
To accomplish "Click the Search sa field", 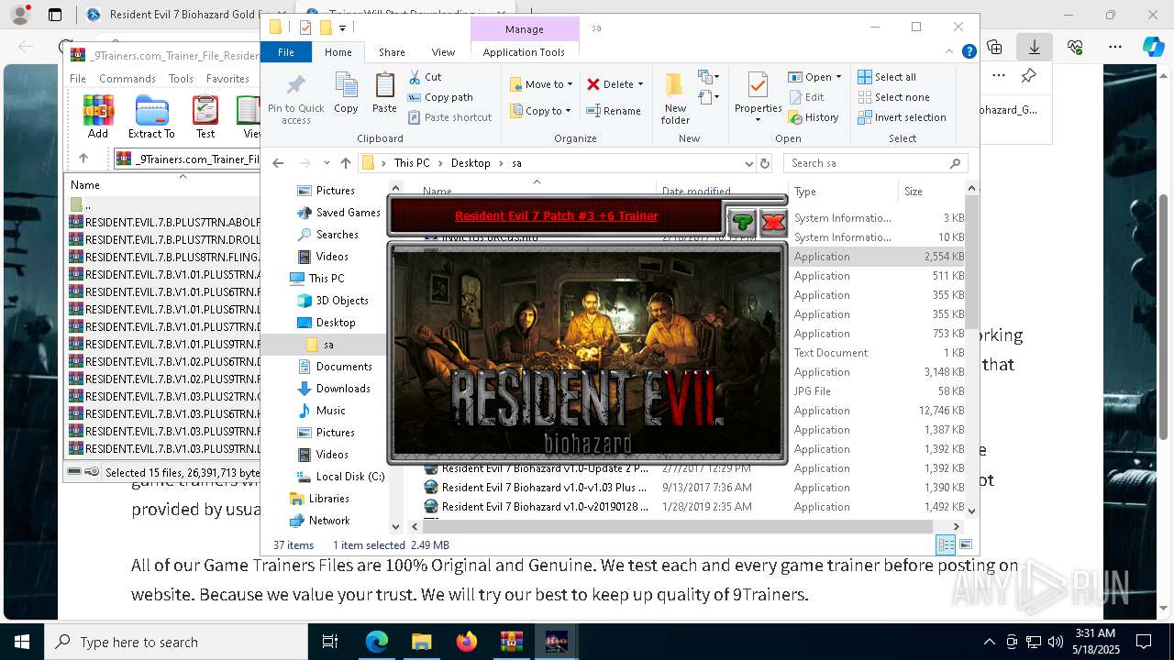I will [876, 163].
